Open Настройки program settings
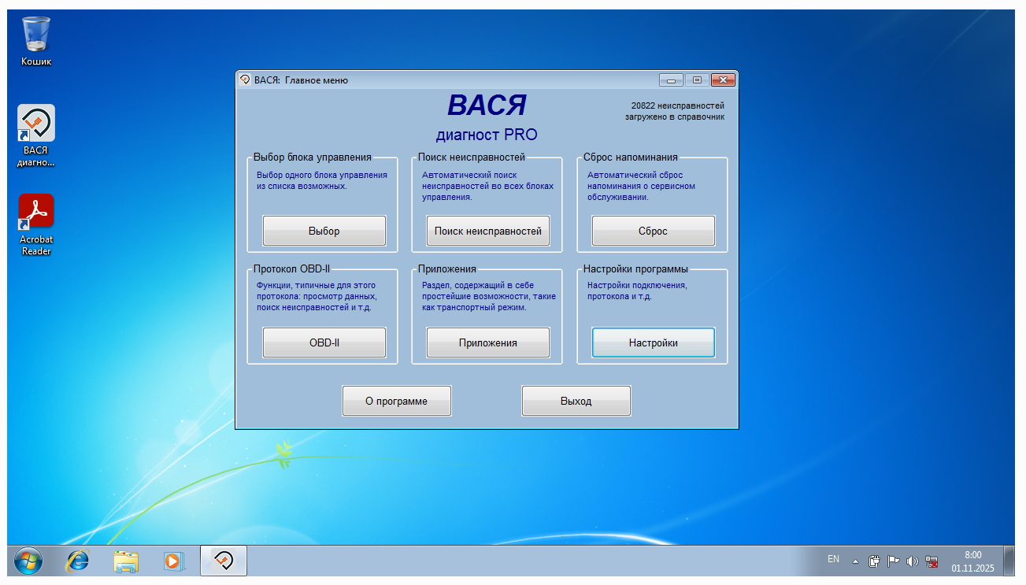This screenshot has height=585, width=1026. (x=653, y=342)
